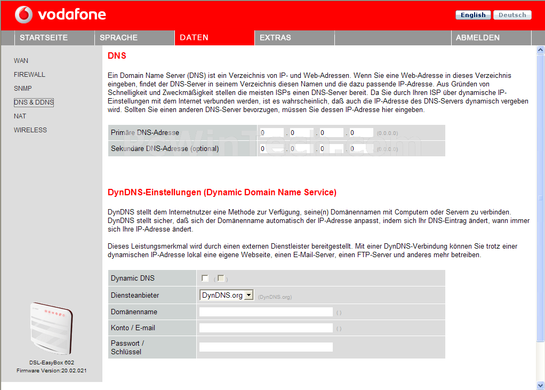Focus first octet of Sekundäre DNS-Adresse
Image resolution: width=545 pixels, height=390 pixels.
coord(272,149)
